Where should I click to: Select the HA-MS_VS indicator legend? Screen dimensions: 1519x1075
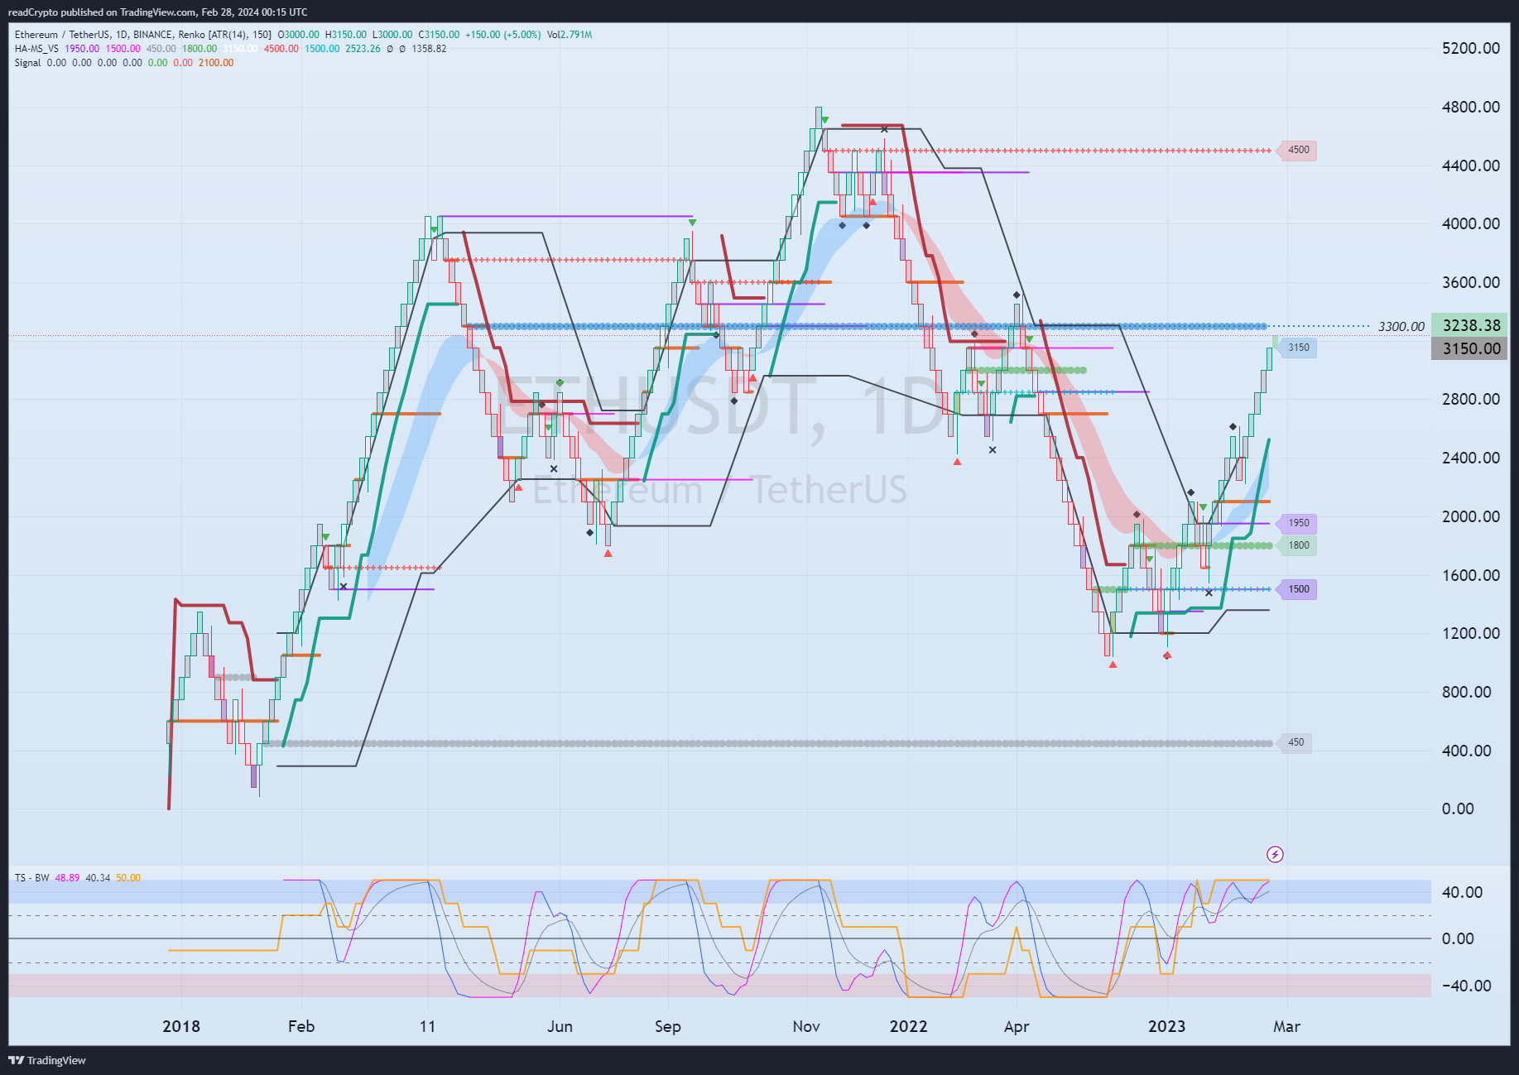point(36,49)
